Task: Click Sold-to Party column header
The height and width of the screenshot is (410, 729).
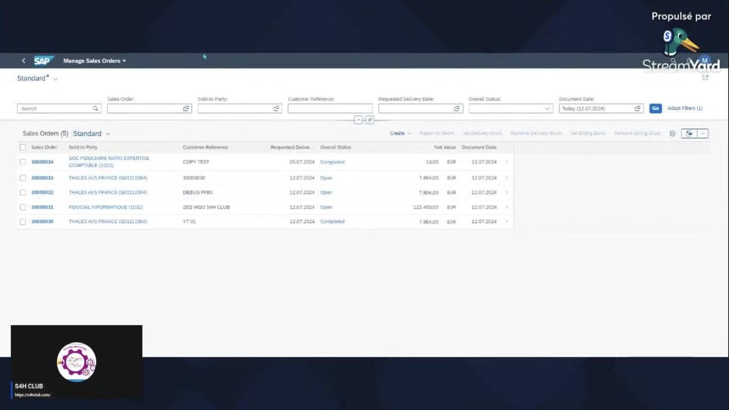Action: pos(83,147)
